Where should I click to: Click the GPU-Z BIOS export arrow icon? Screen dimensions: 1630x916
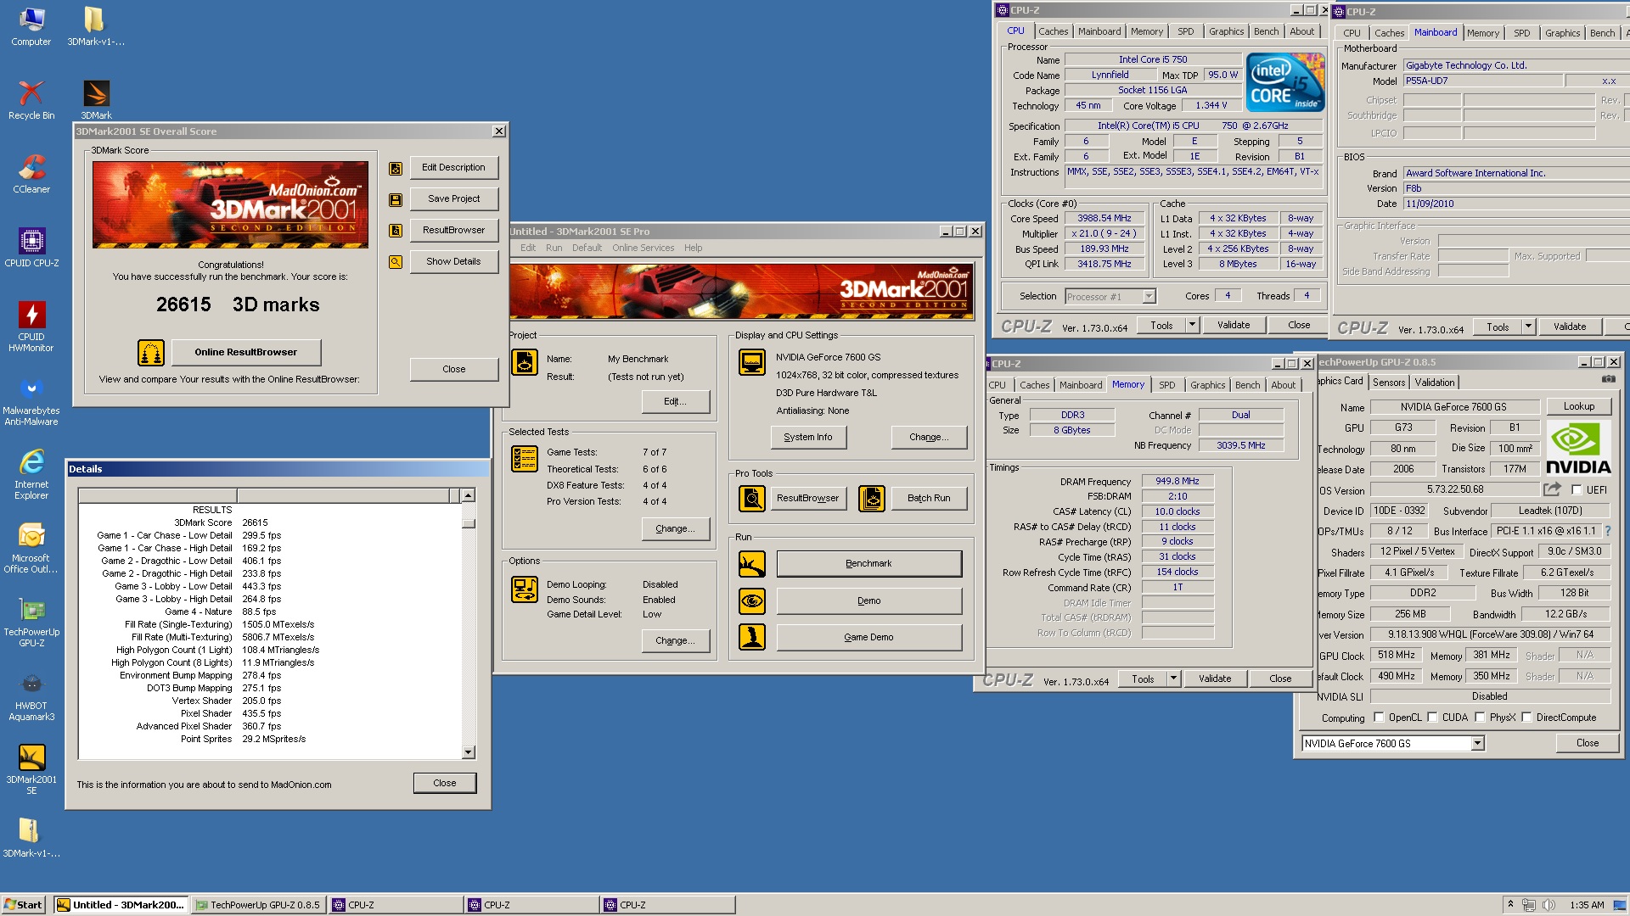[1552, 489]
